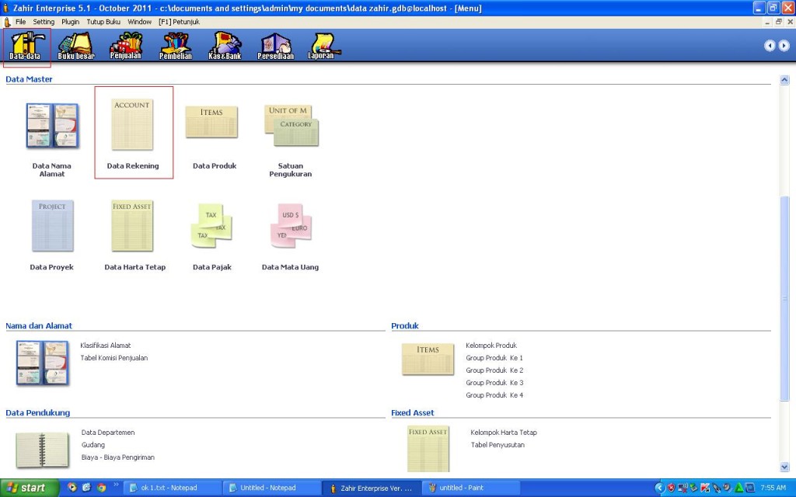Switch to ok 1.txt - Notepad in taskbar

click(171, 488)
